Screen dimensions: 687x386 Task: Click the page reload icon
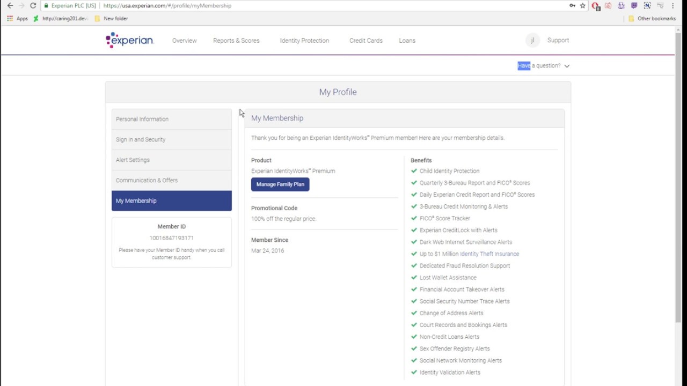click(x=34, y=5)
